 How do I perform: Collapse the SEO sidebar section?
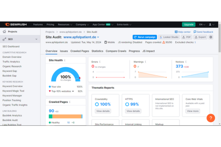point(36,39)
